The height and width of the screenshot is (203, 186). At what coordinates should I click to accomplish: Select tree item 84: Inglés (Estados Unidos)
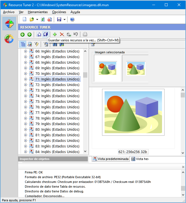pos(57,152)
